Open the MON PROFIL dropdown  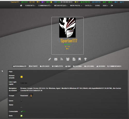(x=76, y=6)
